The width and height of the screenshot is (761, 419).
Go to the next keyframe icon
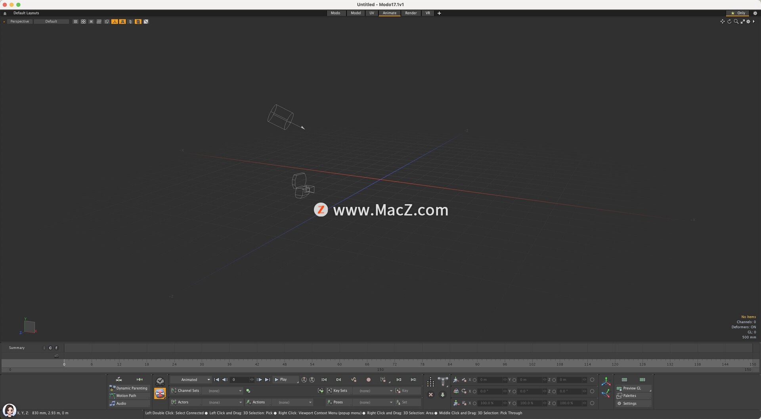399,380
